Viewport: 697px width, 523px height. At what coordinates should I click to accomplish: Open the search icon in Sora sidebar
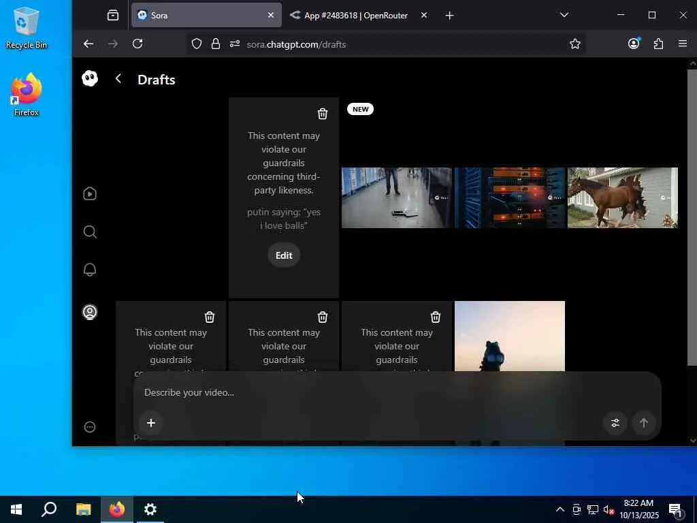click(90, 232)
